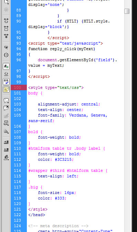Toggle Syntax Error Alerts warning button
Image resolution: width=137 pixels, height=232 pixels.
click(x=6, y=89)
